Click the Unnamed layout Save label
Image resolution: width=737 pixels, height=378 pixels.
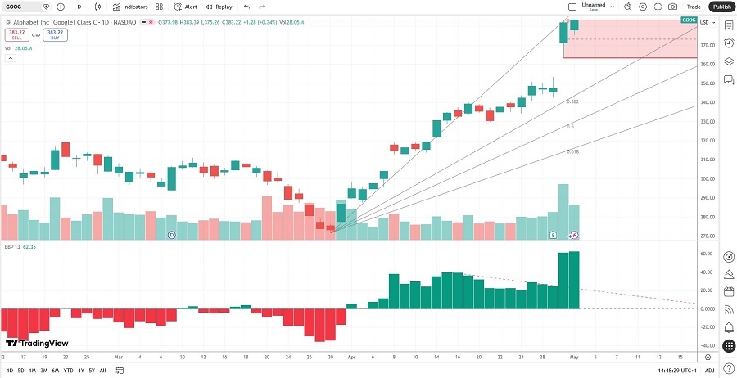tap(593, 10)
